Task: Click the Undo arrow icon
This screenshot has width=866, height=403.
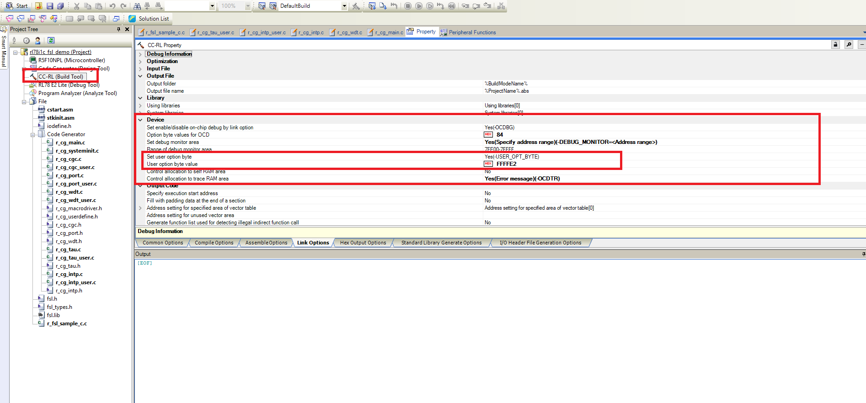Action: click(x=112, y=6)
